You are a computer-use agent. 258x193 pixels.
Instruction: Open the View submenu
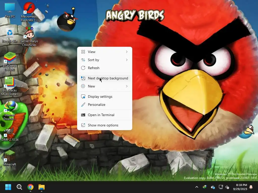[x=105, y=52]
